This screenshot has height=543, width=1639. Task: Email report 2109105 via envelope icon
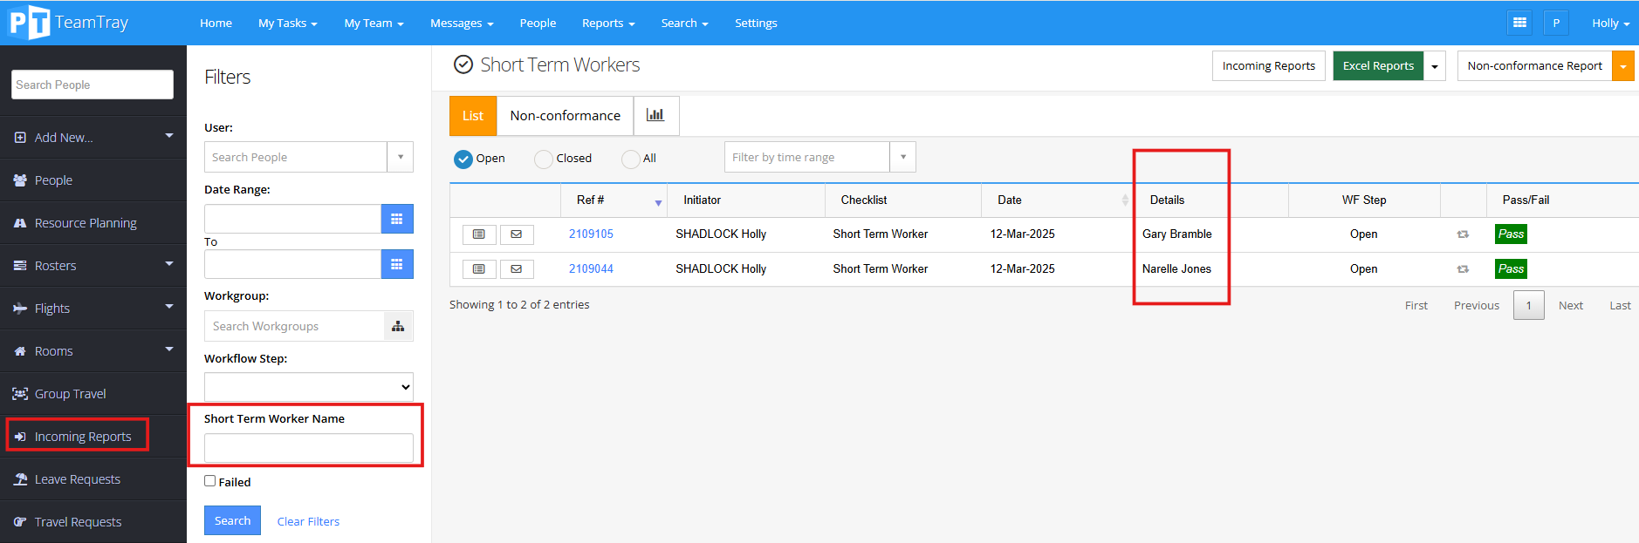(x=517, y=234)
